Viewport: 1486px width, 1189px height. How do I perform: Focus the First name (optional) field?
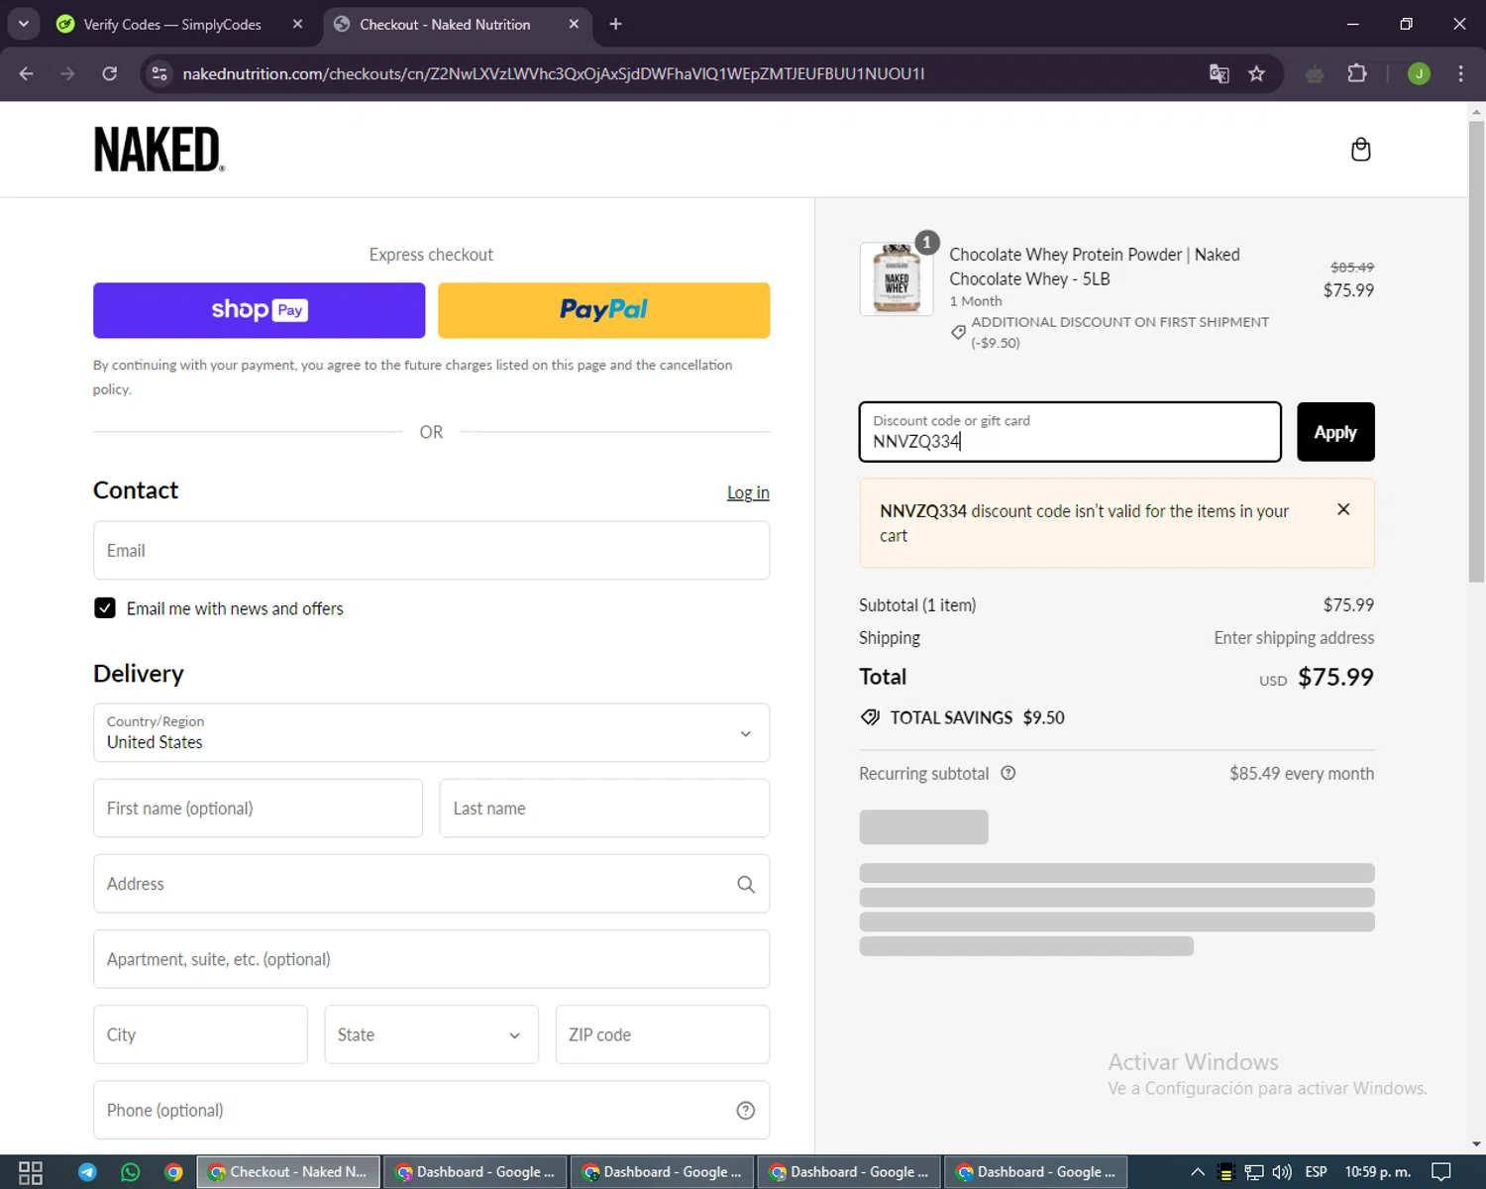coord(258,809)
